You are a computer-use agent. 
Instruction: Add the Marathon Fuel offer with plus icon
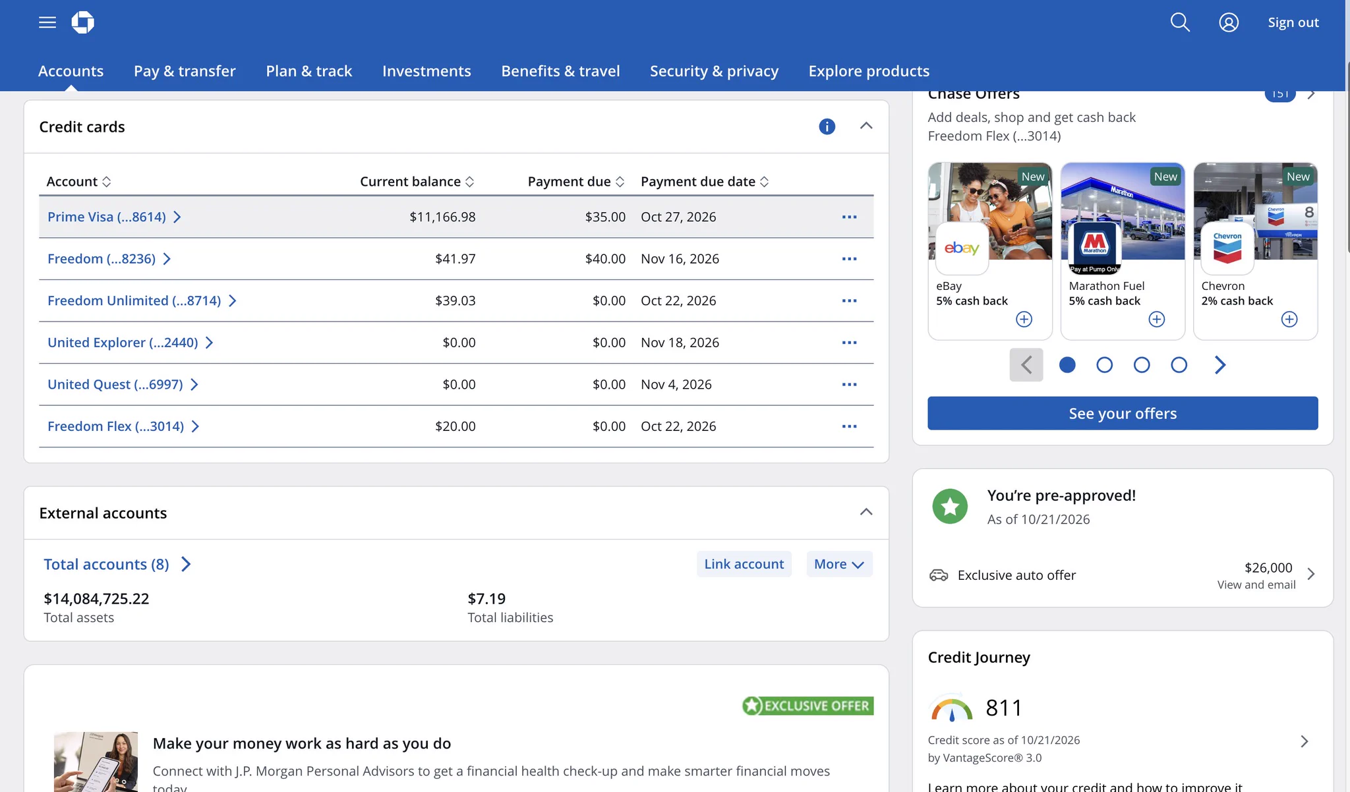[1157, 320]
